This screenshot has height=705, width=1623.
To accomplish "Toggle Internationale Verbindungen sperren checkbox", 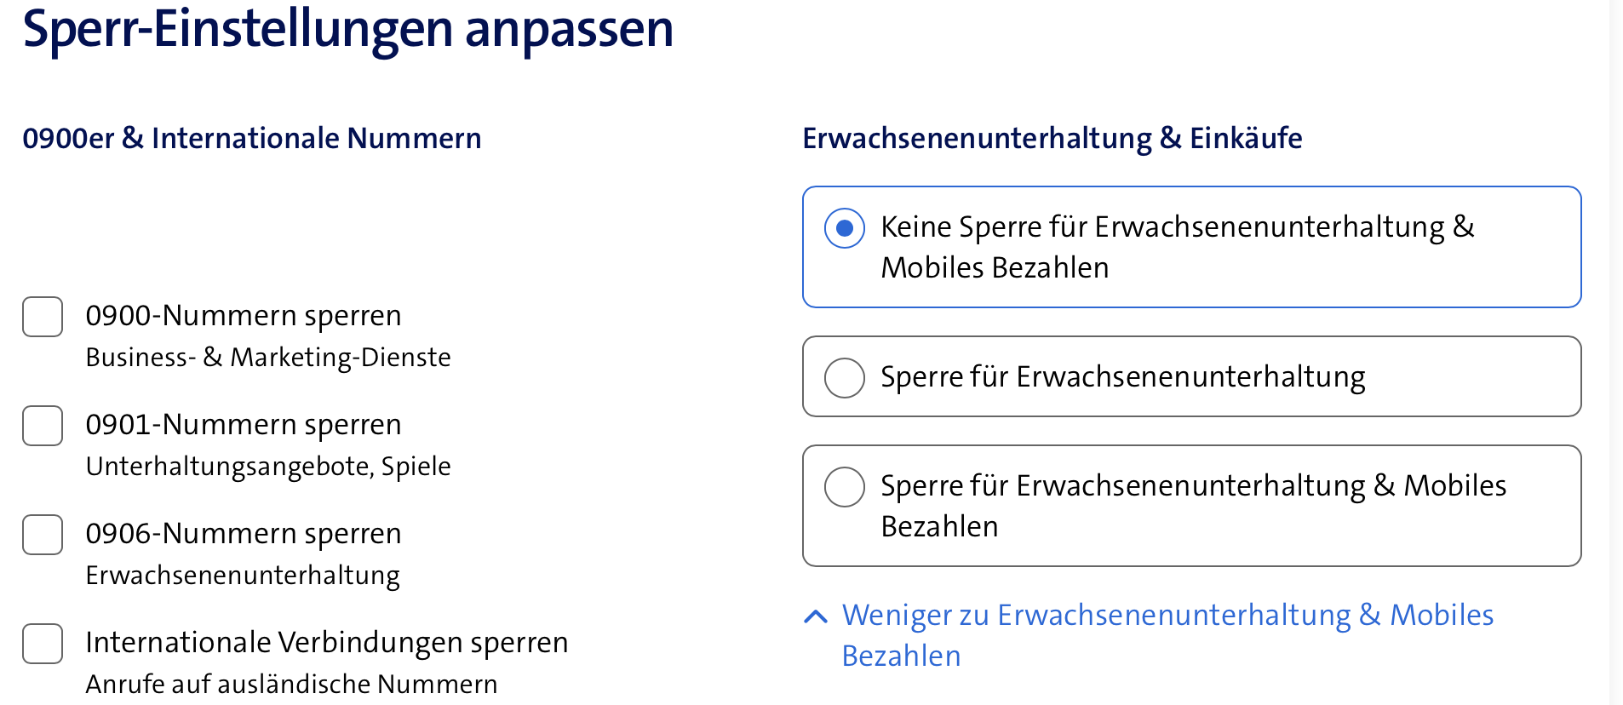I will pyautogui.click(x=43, y=644).
